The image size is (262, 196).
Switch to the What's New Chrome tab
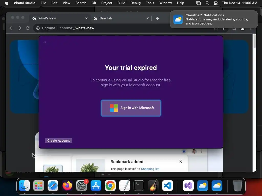[60, 18]
